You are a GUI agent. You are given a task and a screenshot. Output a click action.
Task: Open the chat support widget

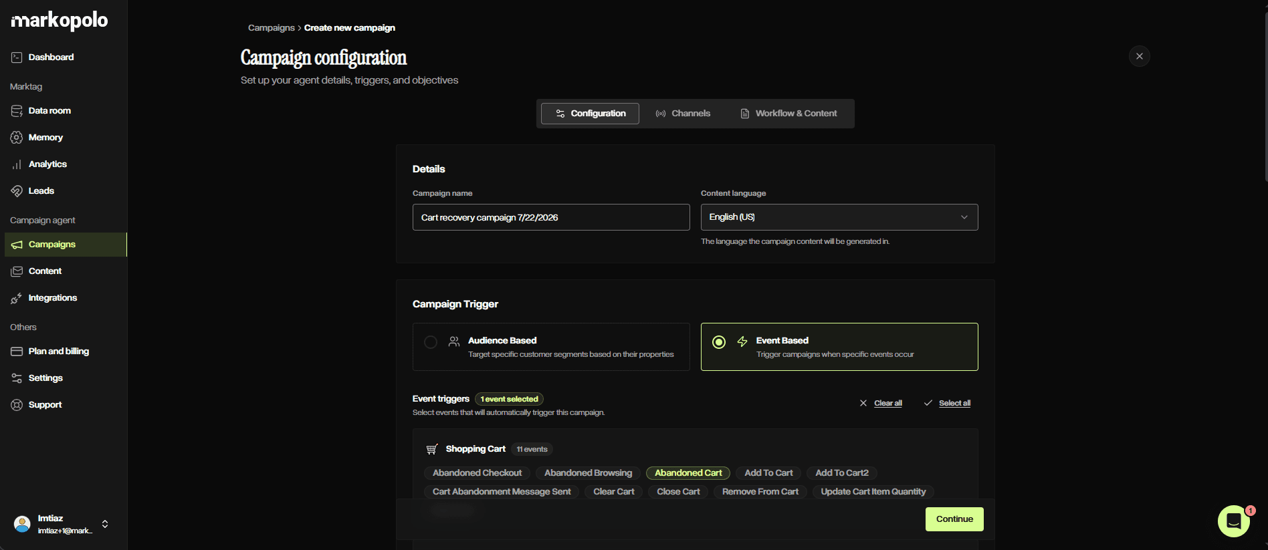pyautogui.click(x=1234, y=521)
